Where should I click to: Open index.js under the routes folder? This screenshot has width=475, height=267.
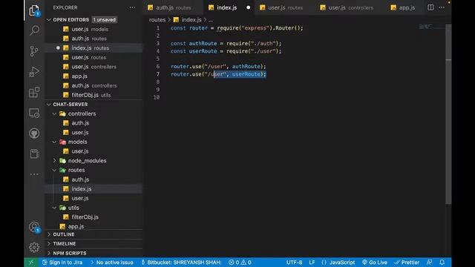tap(94, 189)
